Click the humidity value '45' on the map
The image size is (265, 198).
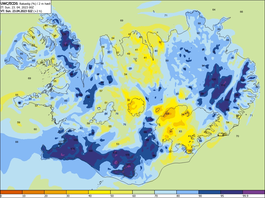click(x=205, y=132)
